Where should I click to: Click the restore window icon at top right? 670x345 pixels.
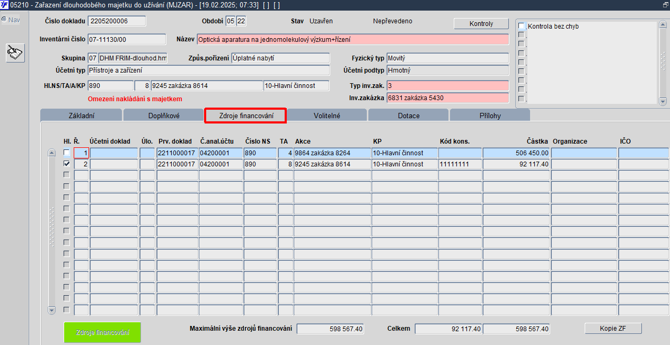coord(665,5)
